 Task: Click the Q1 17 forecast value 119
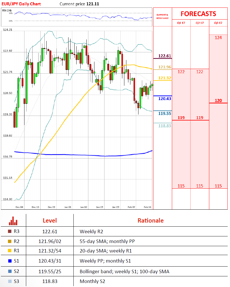pyautogui.click(x=181, y=118)
